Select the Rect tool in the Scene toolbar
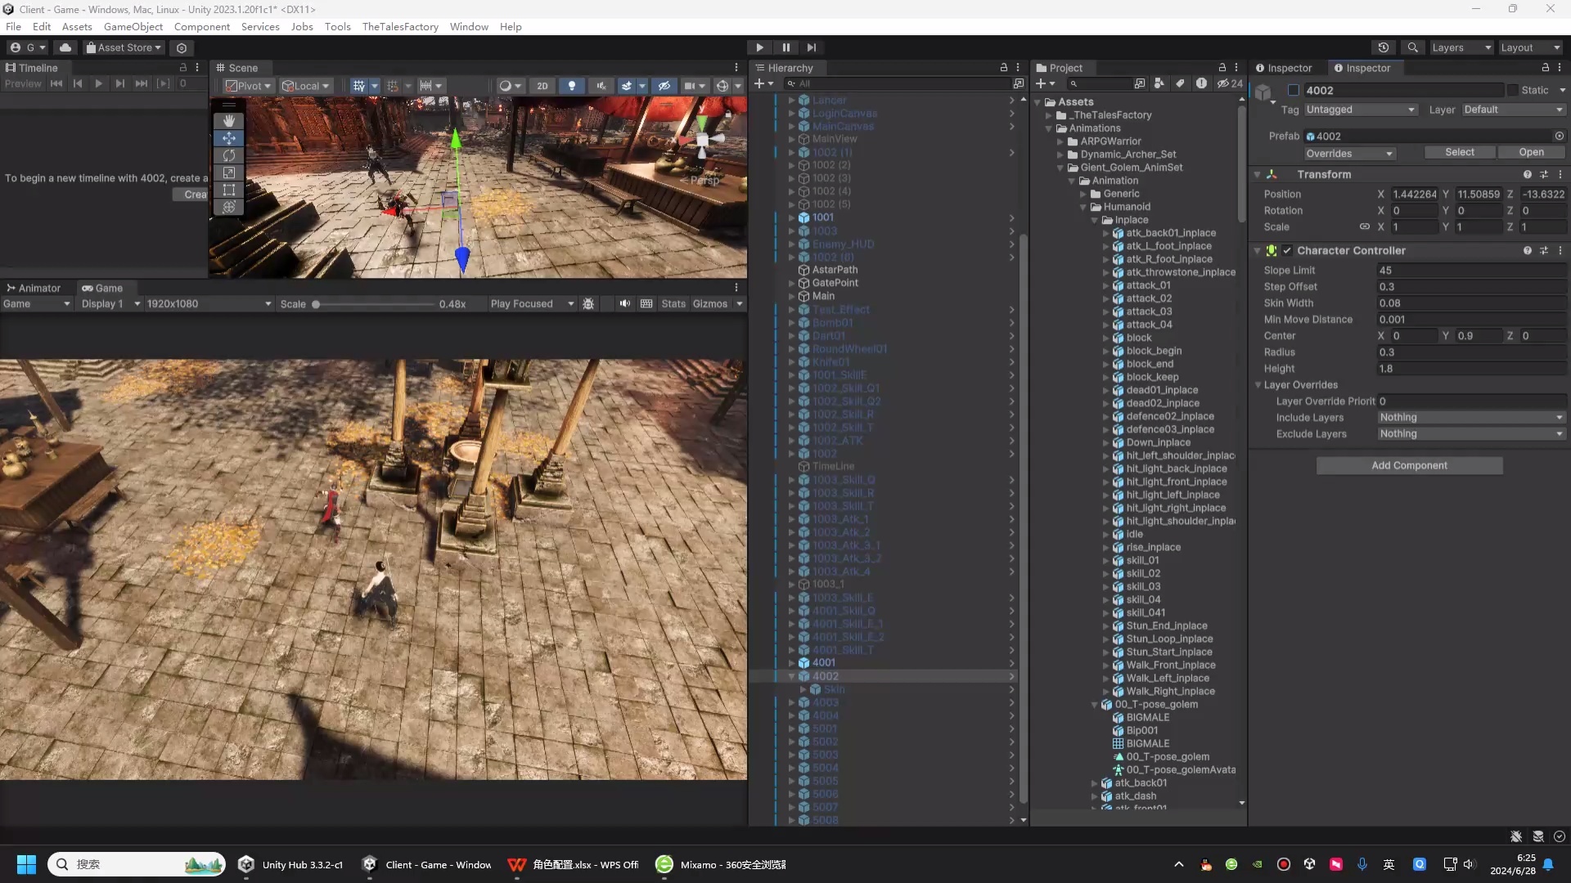The width and height of the screenshot is (1571, 883). [x=230, y=190]
